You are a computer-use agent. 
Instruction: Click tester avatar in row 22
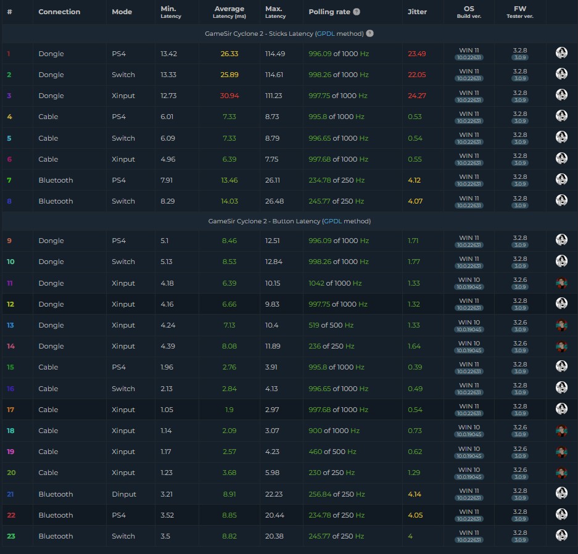[561, 514]
